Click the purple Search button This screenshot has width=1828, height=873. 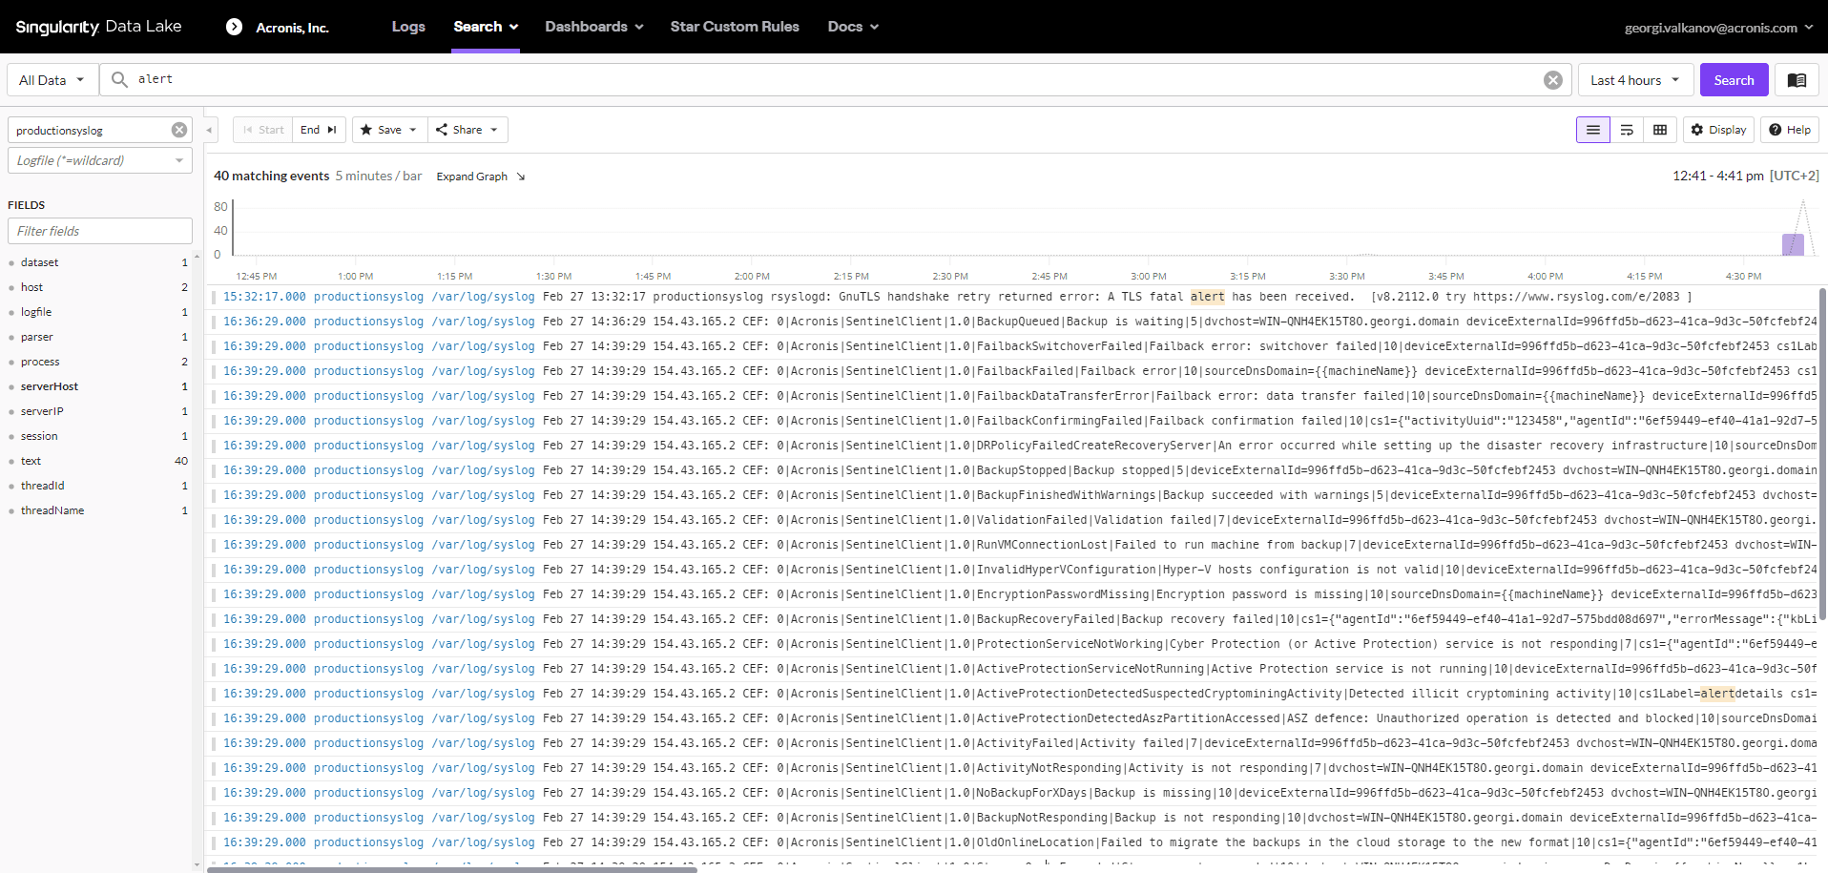(1734, 80)
